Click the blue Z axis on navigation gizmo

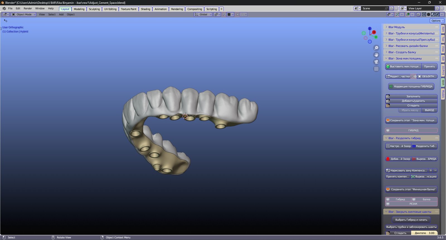(370, 28)
